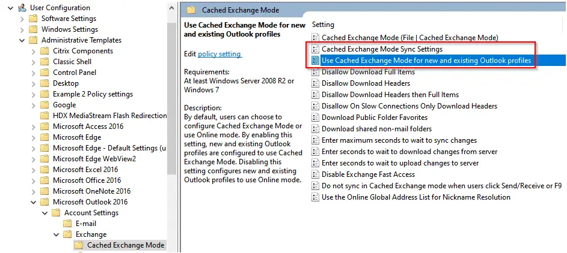Select the Microsoft Outlook 2016 tree label
This screenshot has width=567, height=253.
pyautogui.click(x=90, y=202)
